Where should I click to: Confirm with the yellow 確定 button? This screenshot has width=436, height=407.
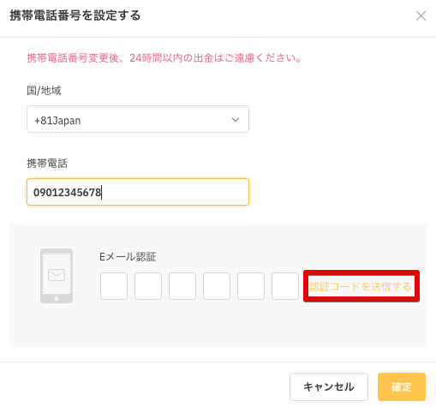[402, 386]
